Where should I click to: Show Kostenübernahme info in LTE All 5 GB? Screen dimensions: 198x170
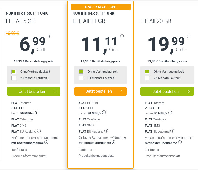coord(46,142)
